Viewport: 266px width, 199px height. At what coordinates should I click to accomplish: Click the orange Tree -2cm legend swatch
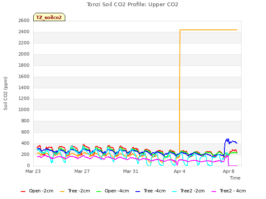point(62,192)
